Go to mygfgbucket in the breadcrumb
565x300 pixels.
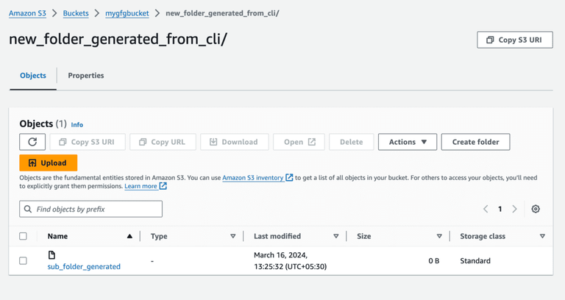127,13
